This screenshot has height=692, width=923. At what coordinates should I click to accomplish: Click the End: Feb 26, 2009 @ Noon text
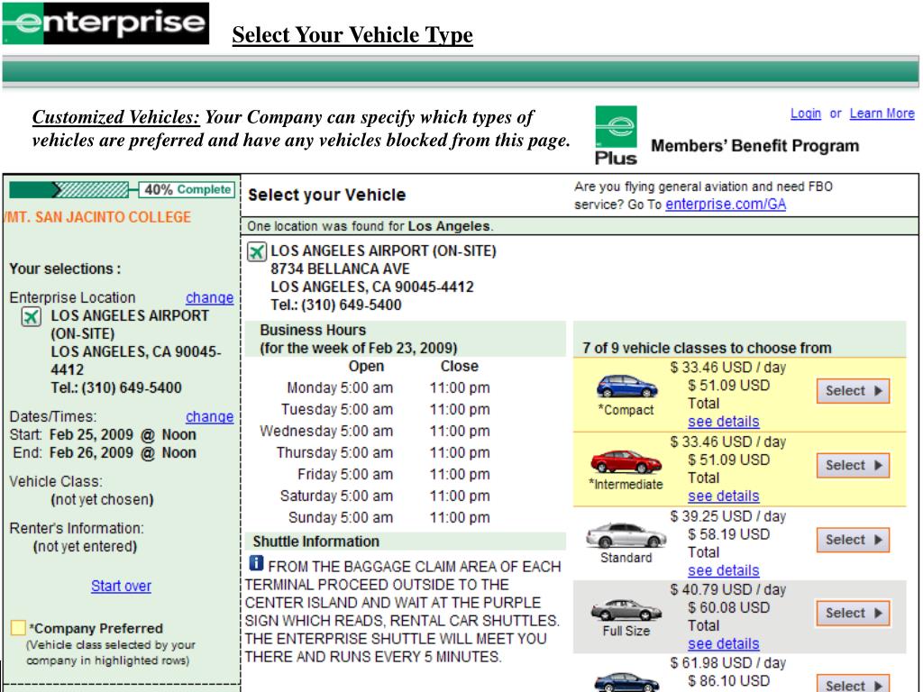click(105, 453)
